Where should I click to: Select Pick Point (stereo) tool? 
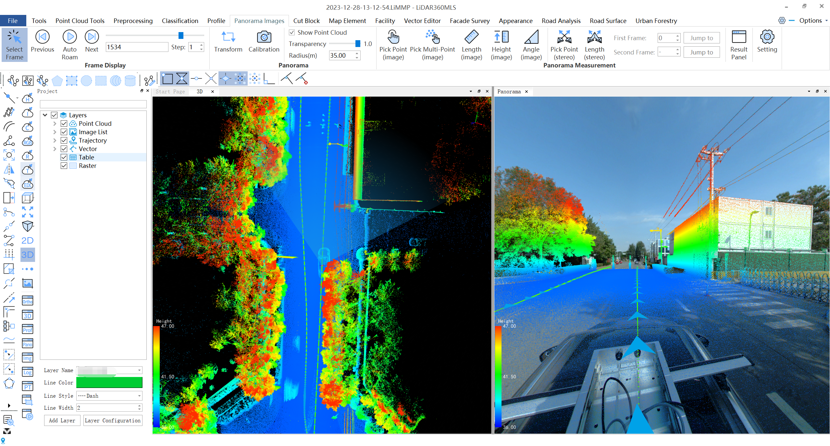[564, 45]
